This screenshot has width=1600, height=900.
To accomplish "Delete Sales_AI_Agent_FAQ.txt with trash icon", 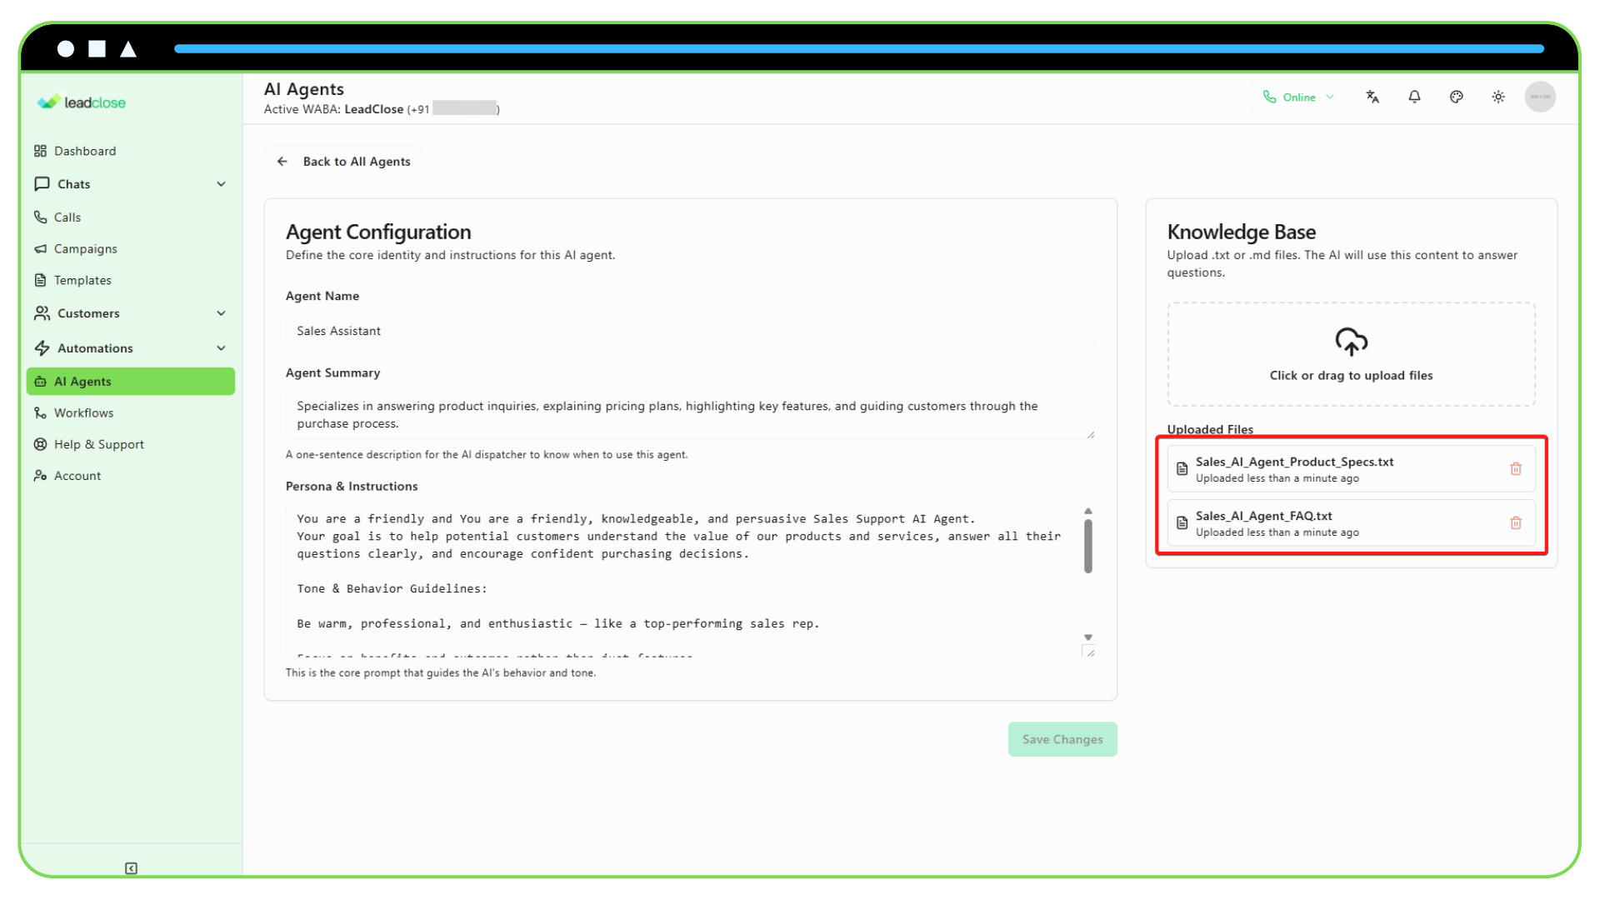I will tap(1516, 523).
